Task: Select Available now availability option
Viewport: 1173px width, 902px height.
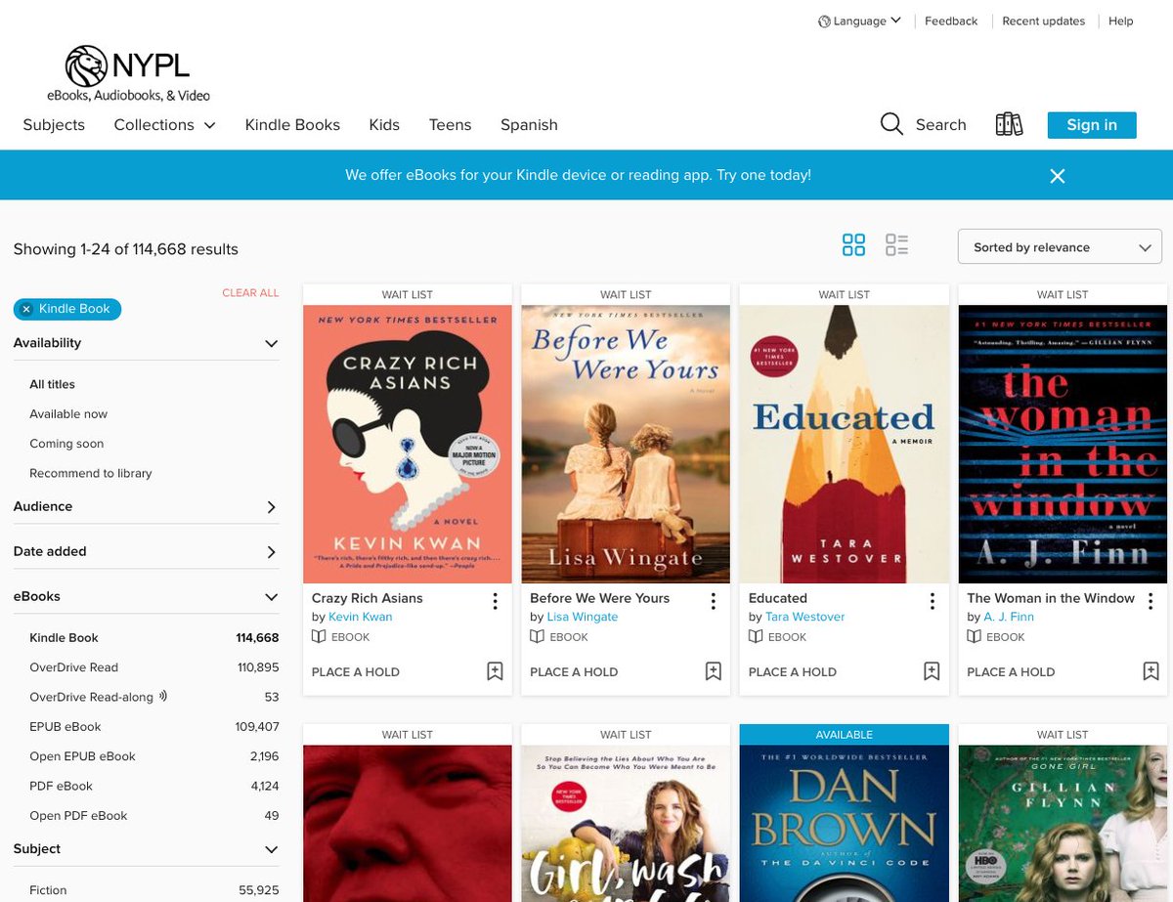Action: (68, 414)
